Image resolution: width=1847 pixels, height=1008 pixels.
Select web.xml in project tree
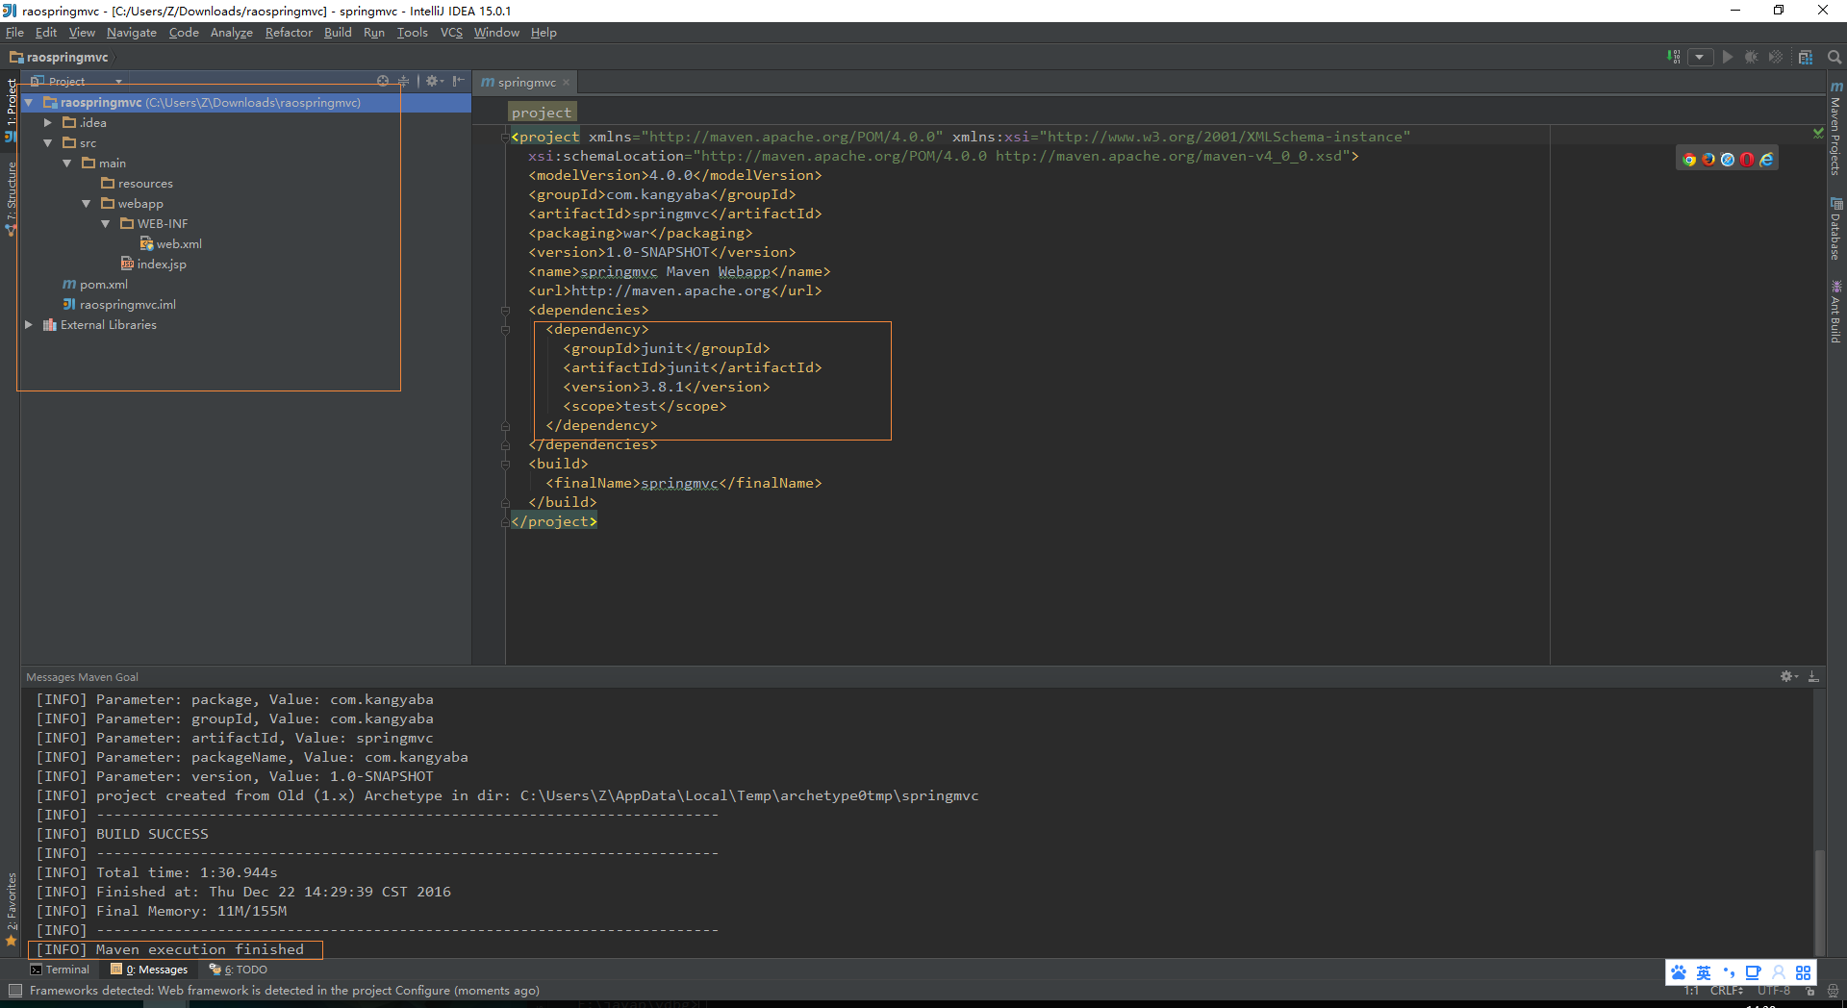(x=170, y=243)
